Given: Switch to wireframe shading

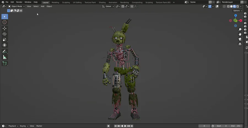Looking at the screenshot, I should 228,7.
